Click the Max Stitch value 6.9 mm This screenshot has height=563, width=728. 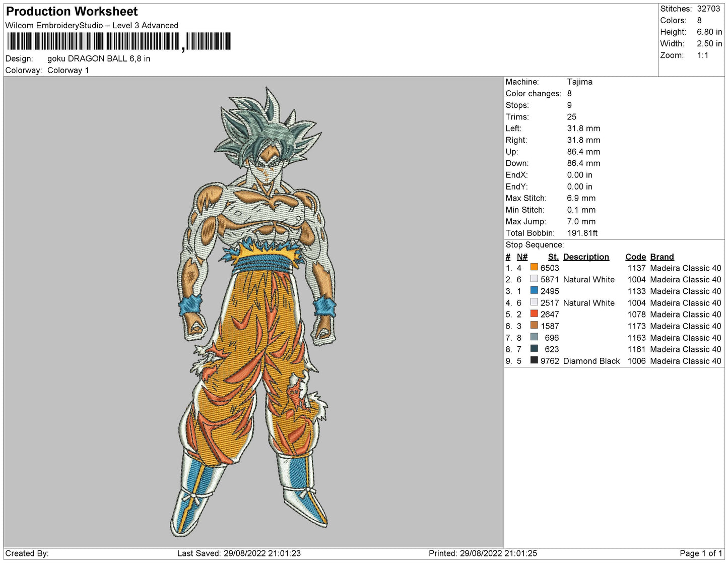click(x=581, y=198)
